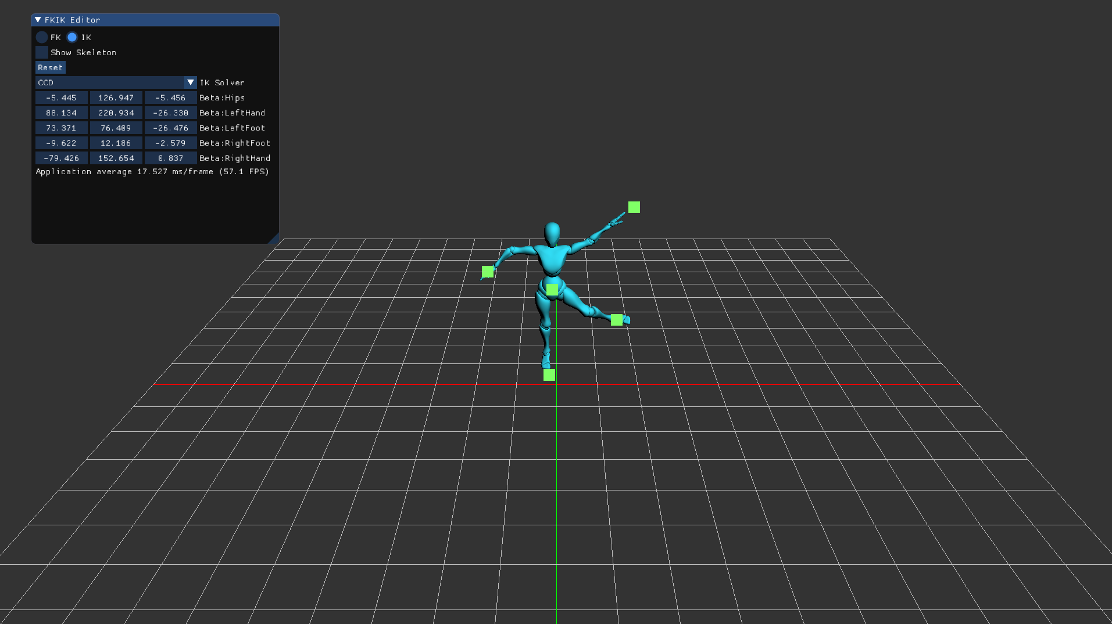
Task: Click the FKIK Editor title bar
Action: pos(155,20)
